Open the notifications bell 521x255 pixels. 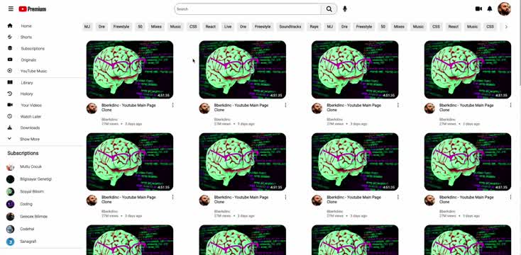pos(490,9)
